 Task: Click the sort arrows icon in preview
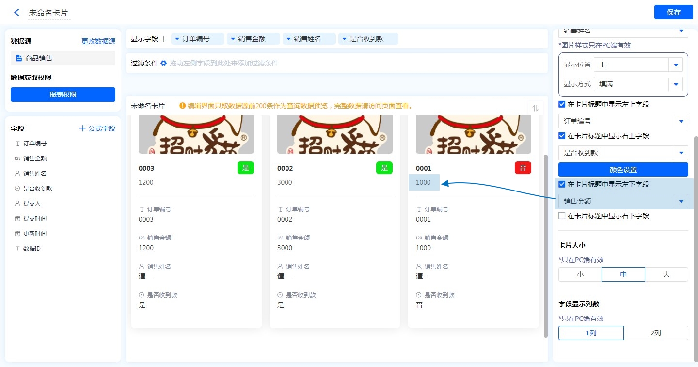coord(535,108)
